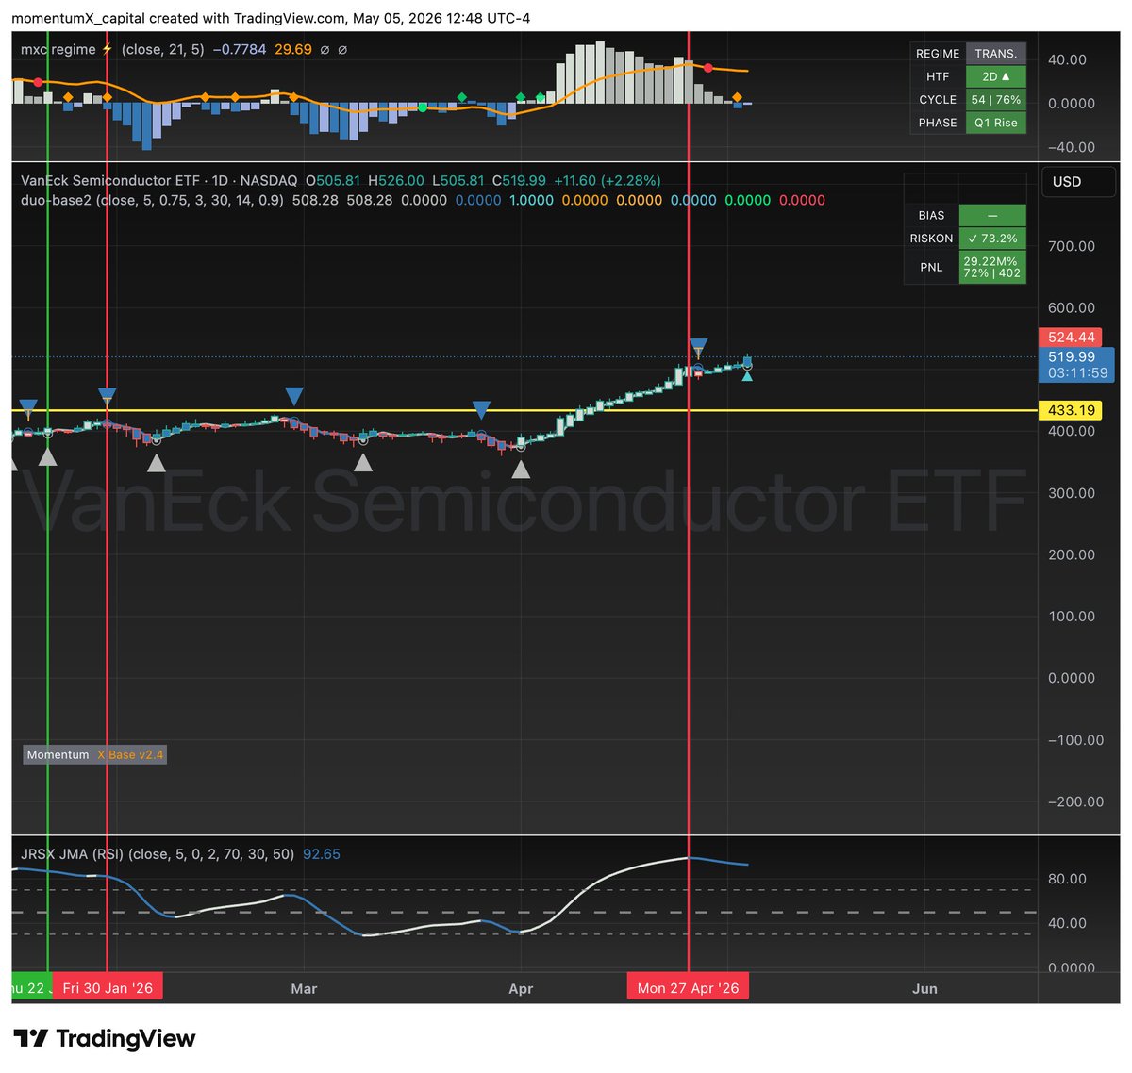Click grey up-triangle under early February dip
1132x1073 pixels.
pyautogui.click(x=157, y=462)
